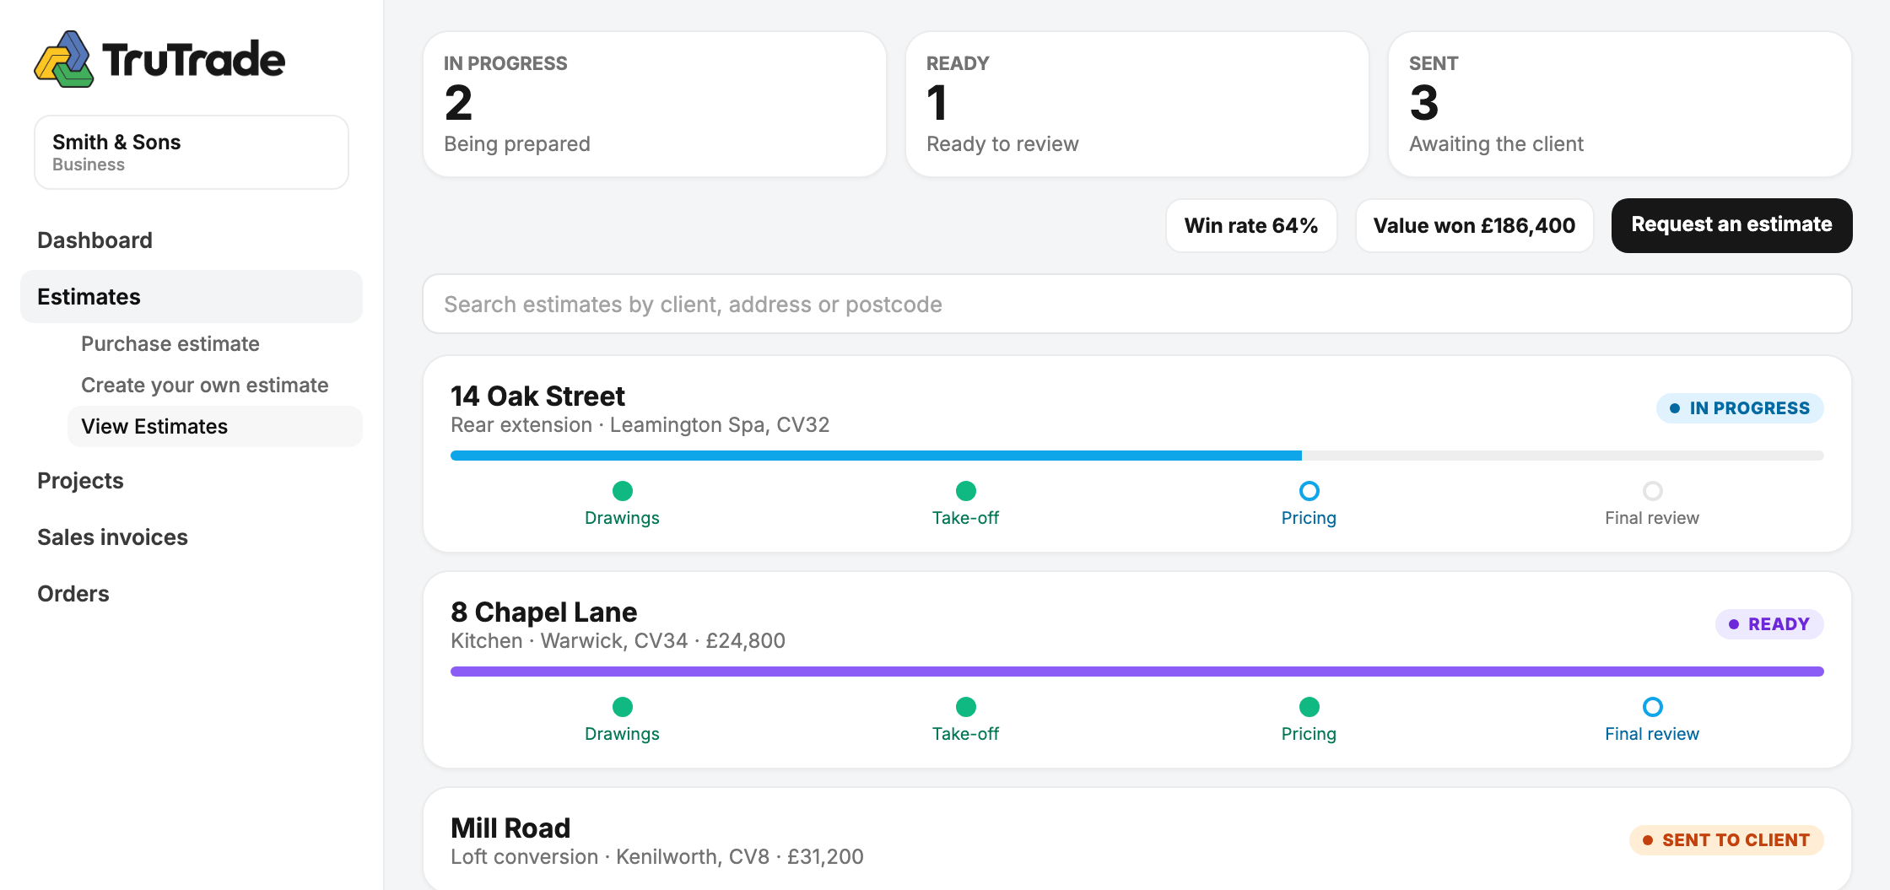Click the Ready summary card
Image resolution: width=1890 pixels, height=890 pixels.
click(x=1137, y=105)
